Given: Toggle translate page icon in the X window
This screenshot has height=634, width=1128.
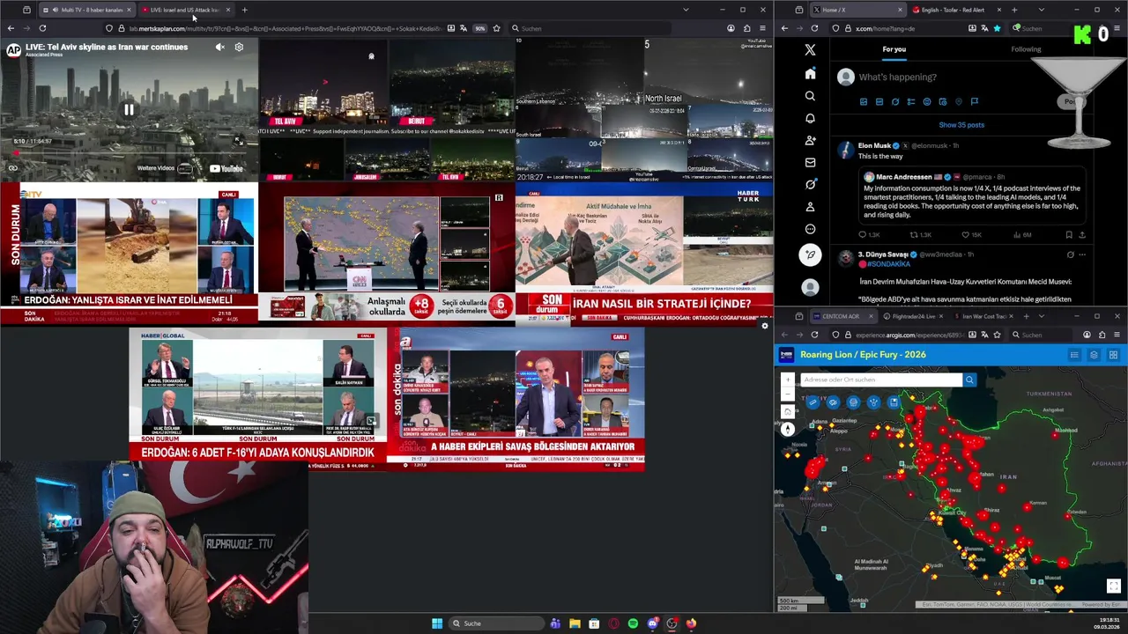Looking at the screenshot, I should tap(984, 28).
